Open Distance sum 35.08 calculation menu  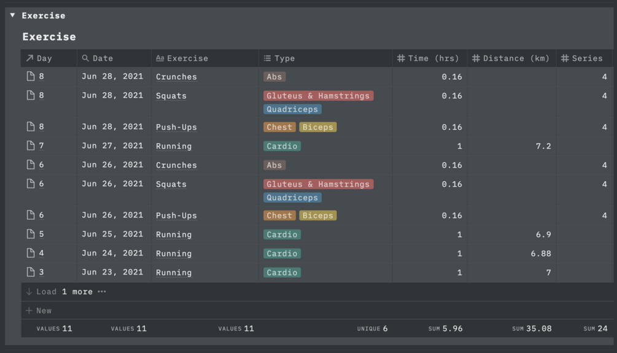[532, 328]
